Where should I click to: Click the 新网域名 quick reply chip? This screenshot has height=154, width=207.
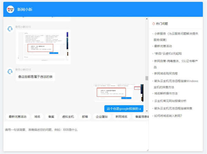[x=121, y=117]
